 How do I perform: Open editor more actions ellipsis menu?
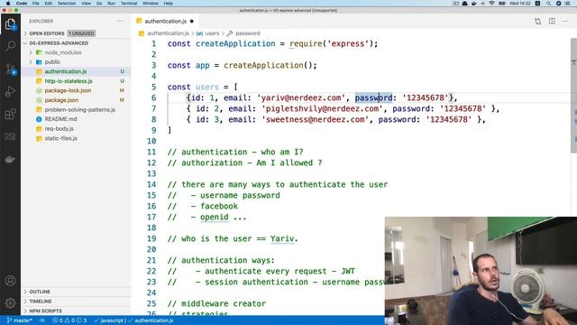tap(565, 22)
